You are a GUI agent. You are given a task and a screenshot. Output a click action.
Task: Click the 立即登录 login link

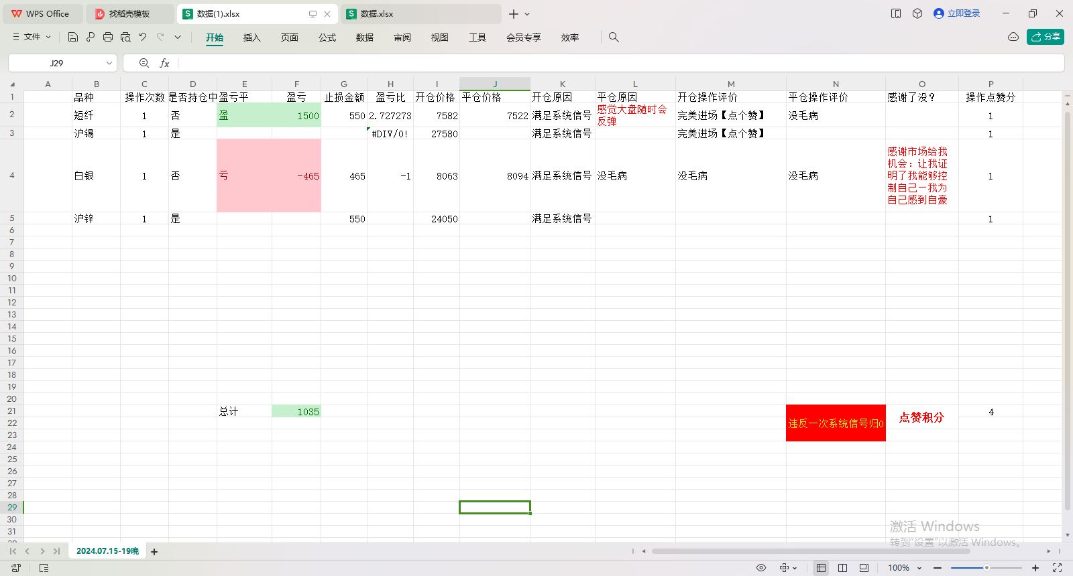pos(957,13)
